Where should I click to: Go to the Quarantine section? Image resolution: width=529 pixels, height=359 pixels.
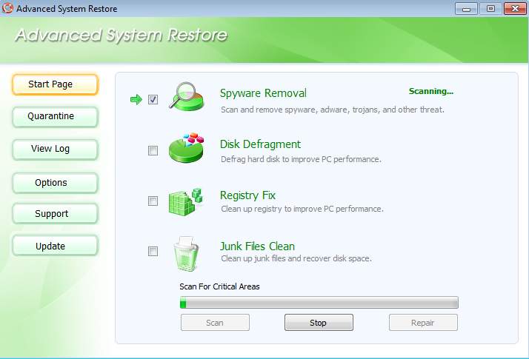pos(55,116)
